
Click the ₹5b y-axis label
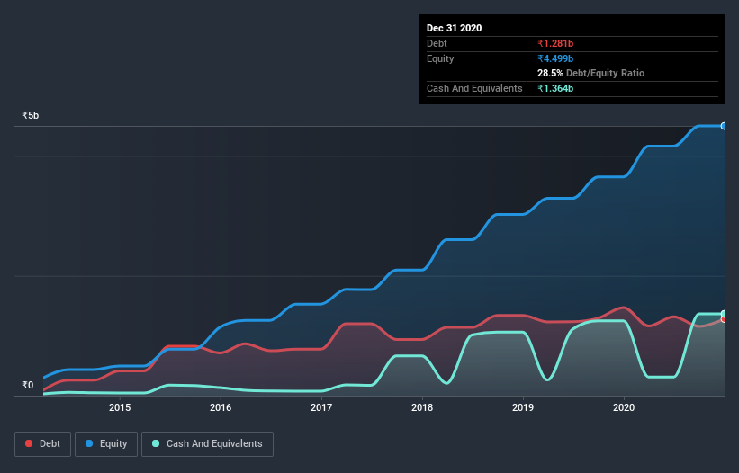coord(31,115)
